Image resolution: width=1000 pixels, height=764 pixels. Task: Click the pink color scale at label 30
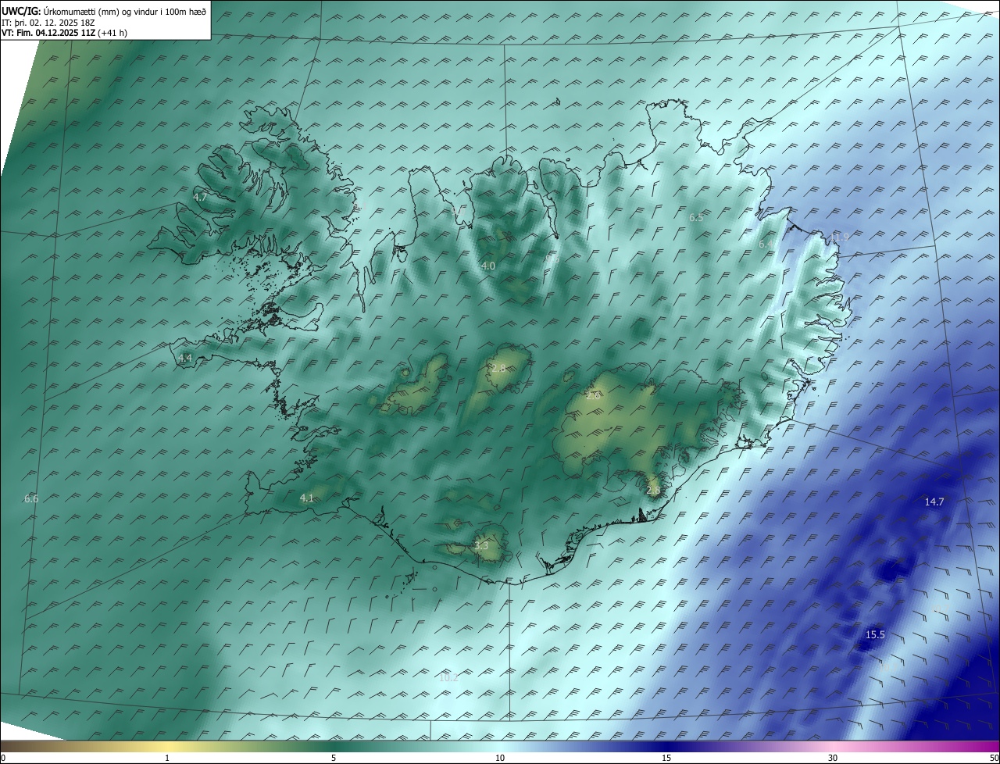click(x=833, y=758)
